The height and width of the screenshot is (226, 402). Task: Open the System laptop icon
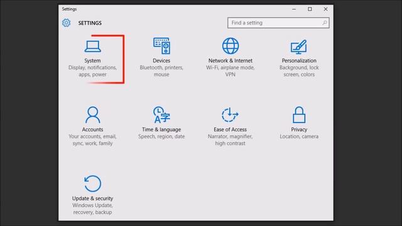(x=92, y=46)
